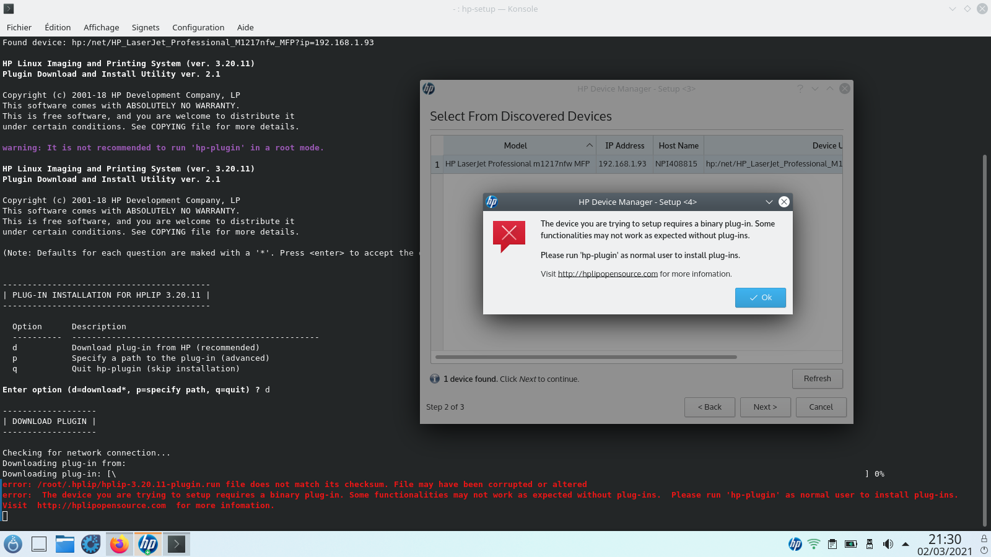The width and height of the screenshot is (991, 557).
Task: Click Konsole terminal icon in title bar
Action: pyautogui.click(x=9, y=9)
